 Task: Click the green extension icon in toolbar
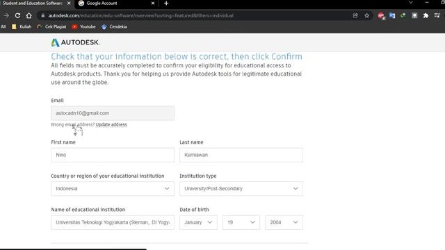403,15
